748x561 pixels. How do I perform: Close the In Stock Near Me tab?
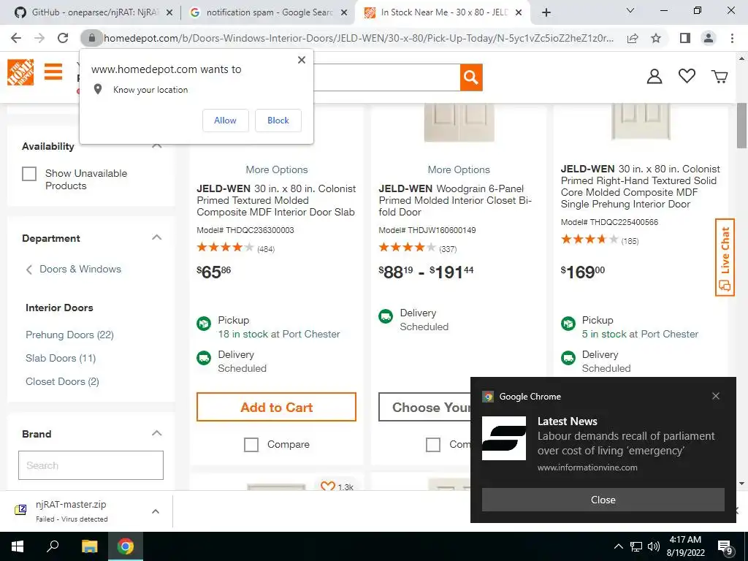(x=519, y=13)
